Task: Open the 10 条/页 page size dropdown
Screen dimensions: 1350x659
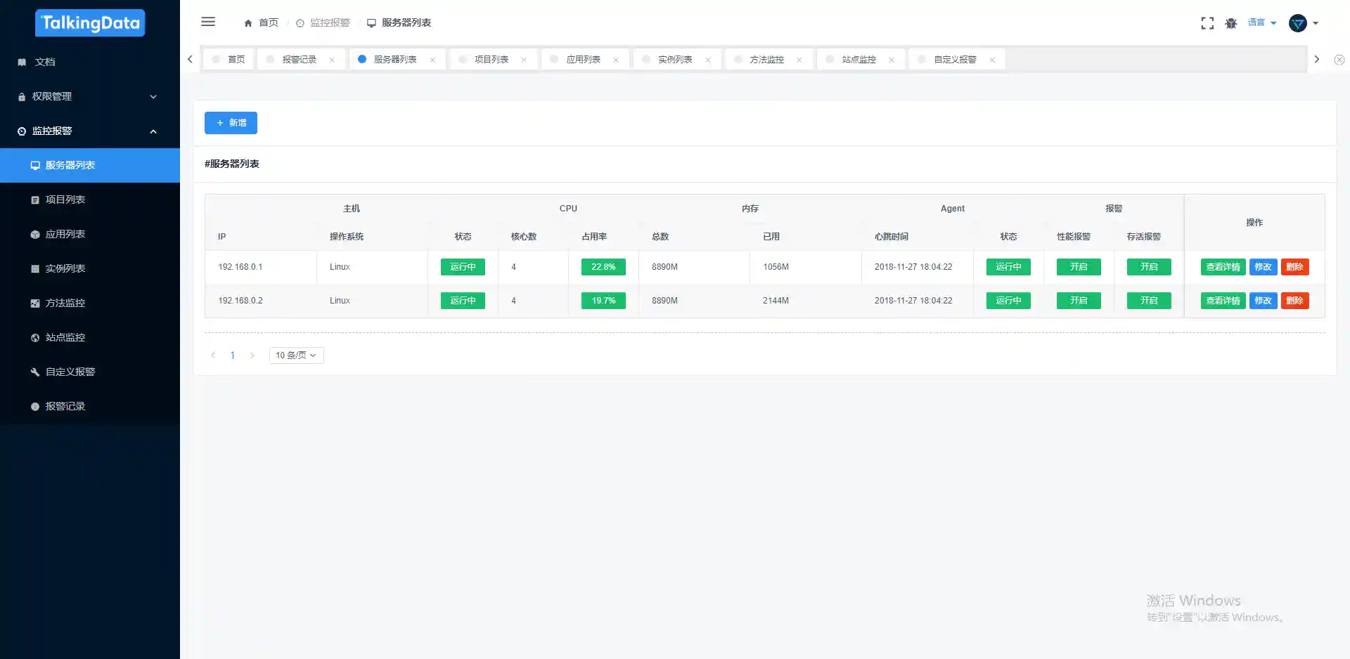Action: tap(296, 355)
